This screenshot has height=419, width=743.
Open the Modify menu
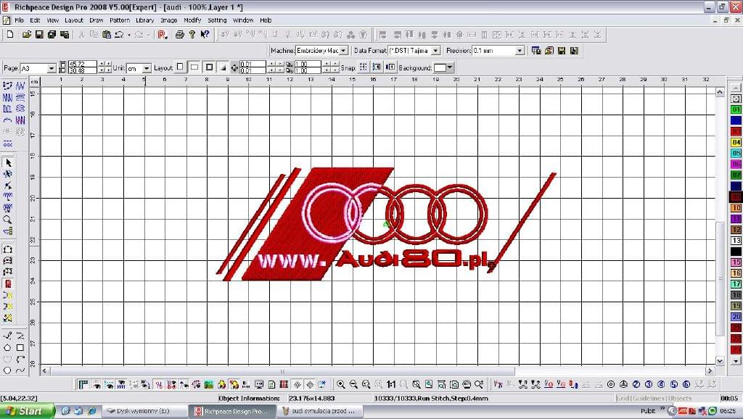tap(192, 20)
